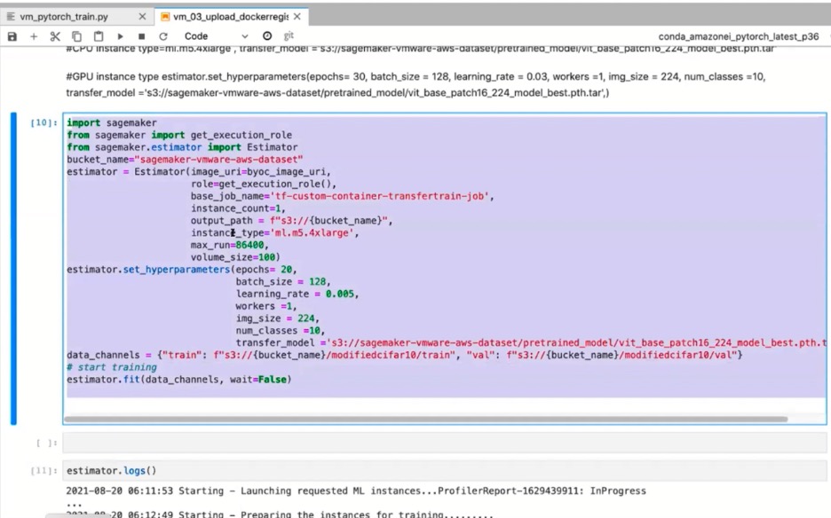This screenshot has width=831, height=518.
Task: Click the empty code cell below
Action: pyautogui.click(x=444, y=441)
